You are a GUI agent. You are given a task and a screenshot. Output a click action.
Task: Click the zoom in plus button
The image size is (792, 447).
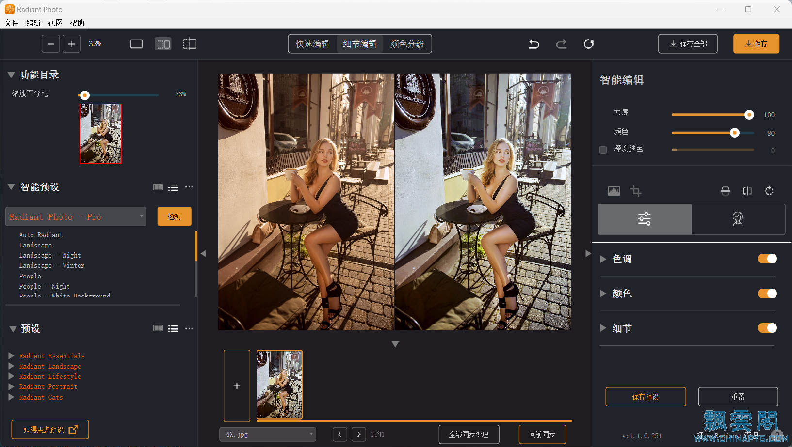pos(71,44)
